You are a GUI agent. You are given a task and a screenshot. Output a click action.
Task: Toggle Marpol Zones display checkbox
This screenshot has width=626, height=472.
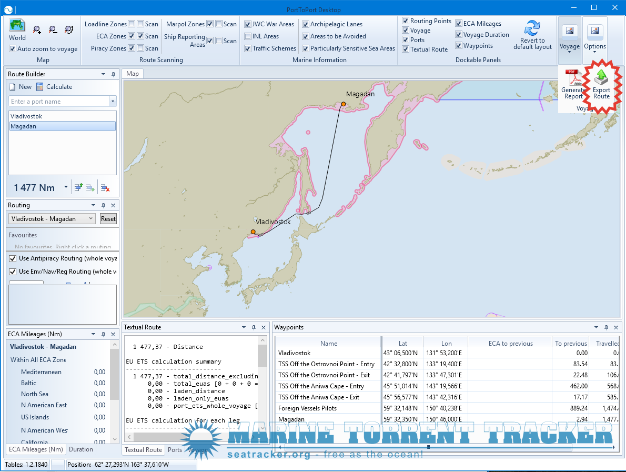pyautogui.click(x=209, y=24)
